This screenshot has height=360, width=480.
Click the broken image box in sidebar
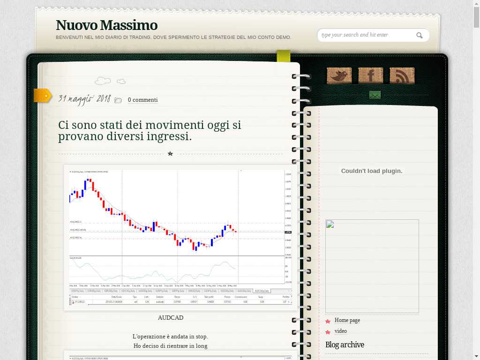372,266
